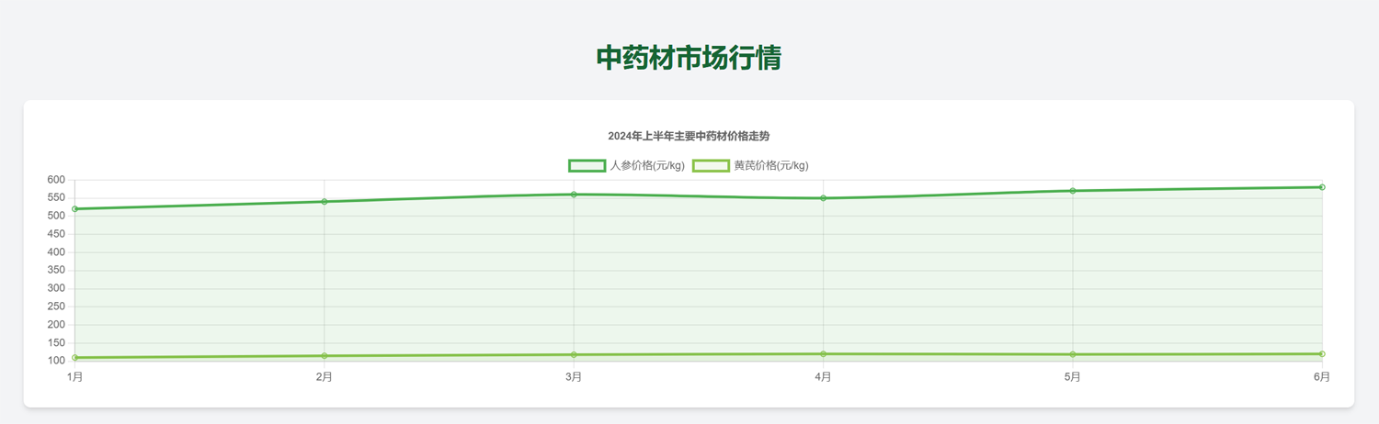
Task: Select the 黄芪 data point for 1月
Action: point(75,358)
